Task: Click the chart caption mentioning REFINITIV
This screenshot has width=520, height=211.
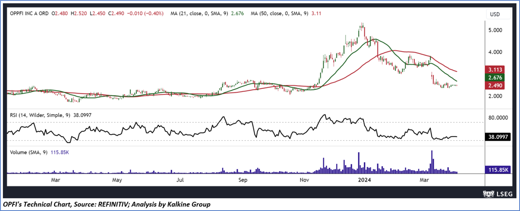Action: tap(106, 205)
